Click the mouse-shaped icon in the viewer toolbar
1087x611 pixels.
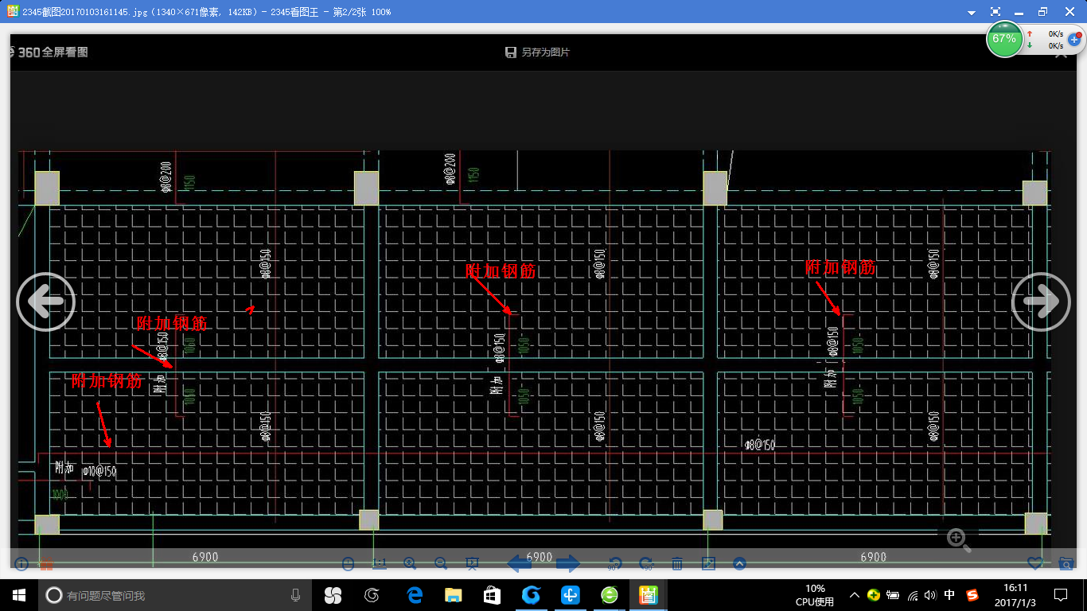(x=348, y=563)
